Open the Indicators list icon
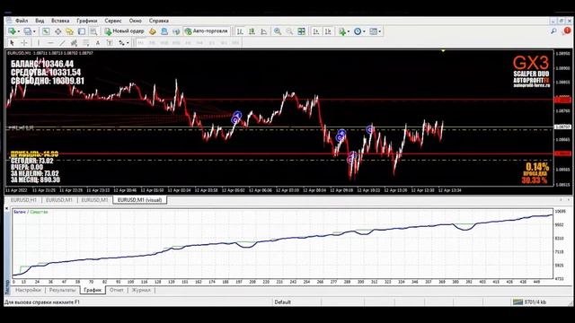 (x=341, y=31)
